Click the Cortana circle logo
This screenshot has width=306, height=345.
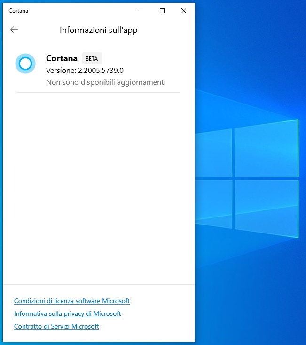pyautogui.click(x=25, y=64)
